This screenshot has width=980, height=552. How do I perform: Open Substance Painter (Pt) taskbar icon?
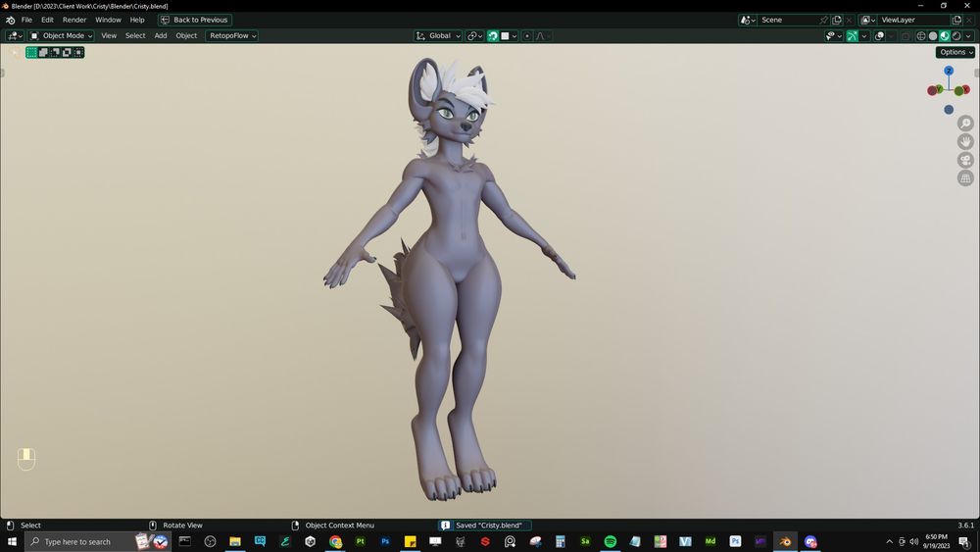coord(361,541)
